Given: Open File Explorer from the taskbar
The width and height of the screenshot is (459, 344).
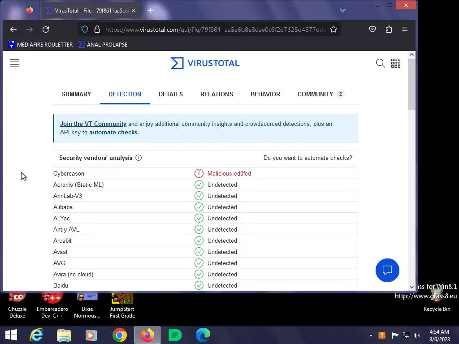Looking at the screenshot, I should click(64, 335).
